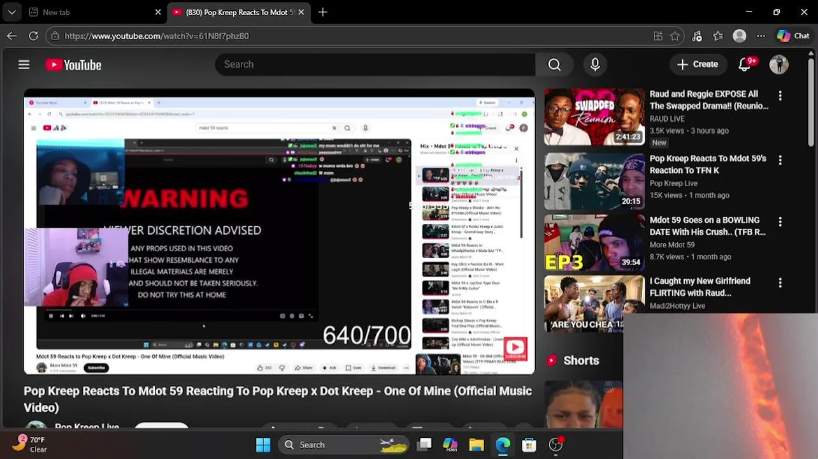818x459 pixels.
Task: Open Pop Kreep Reacts To Mdot 59's Reaction title
Action: coord(708,164)
